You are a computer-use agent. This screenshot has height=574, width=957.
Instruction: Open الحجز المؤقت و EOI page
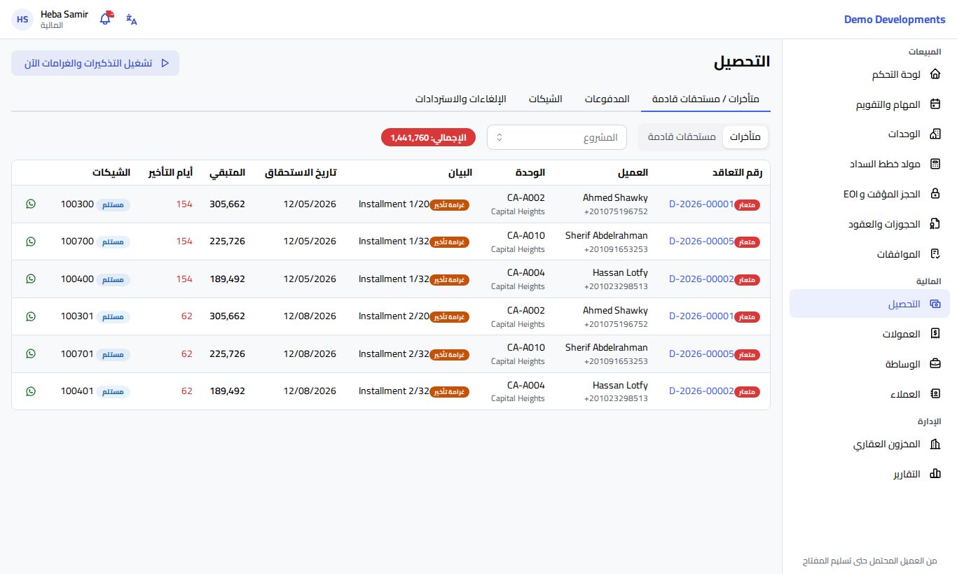click(x=869, y=194)
